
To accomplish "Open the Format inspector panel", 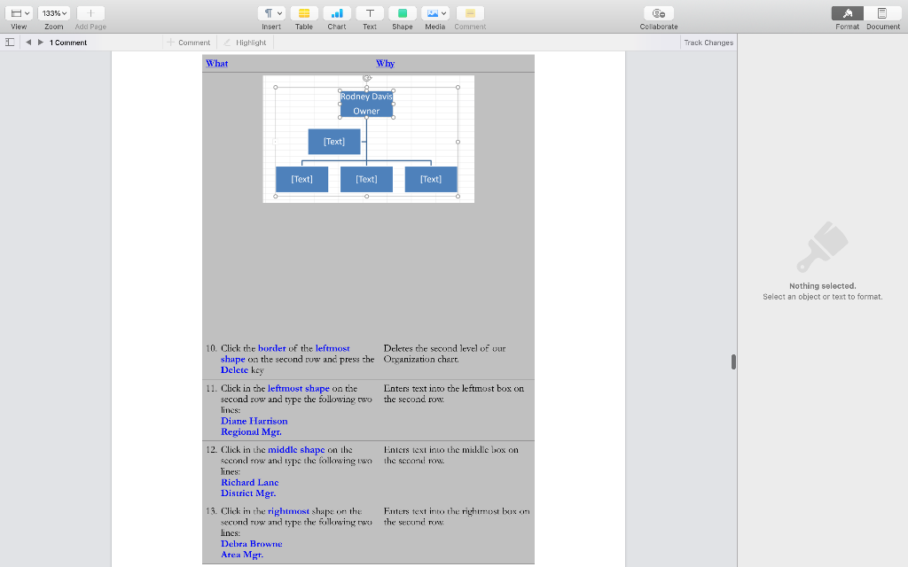I will 847,13.
